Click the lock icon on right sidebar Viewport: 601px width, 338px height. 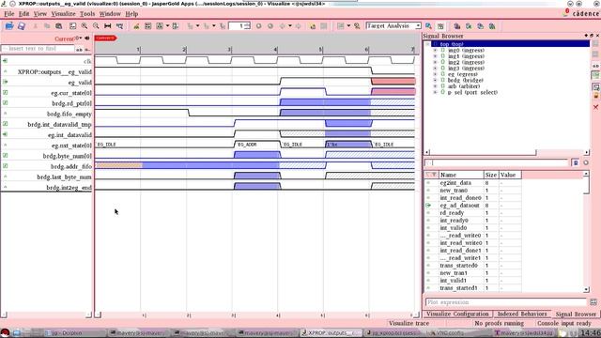tap(595, 96)
